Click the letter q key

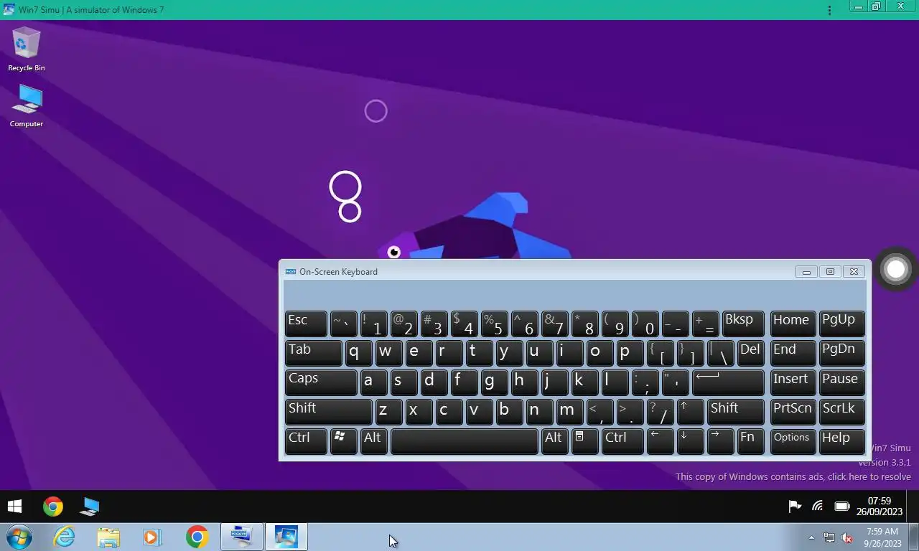click(x=358, y=353)
